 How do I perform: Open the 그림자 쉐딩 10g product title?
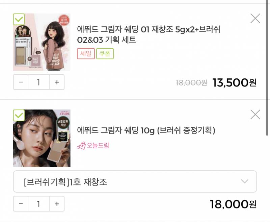[x=145, y=132]
